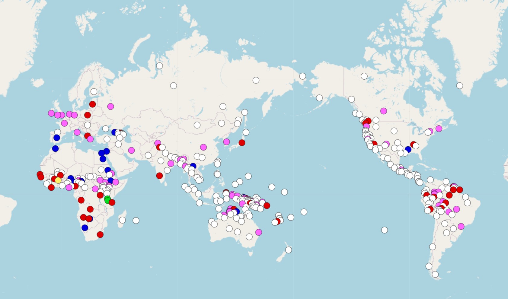The height and width of the screenshot is (299, 508).
Task: Select the red marker in South Africa
Action: [x=100, y=235]
